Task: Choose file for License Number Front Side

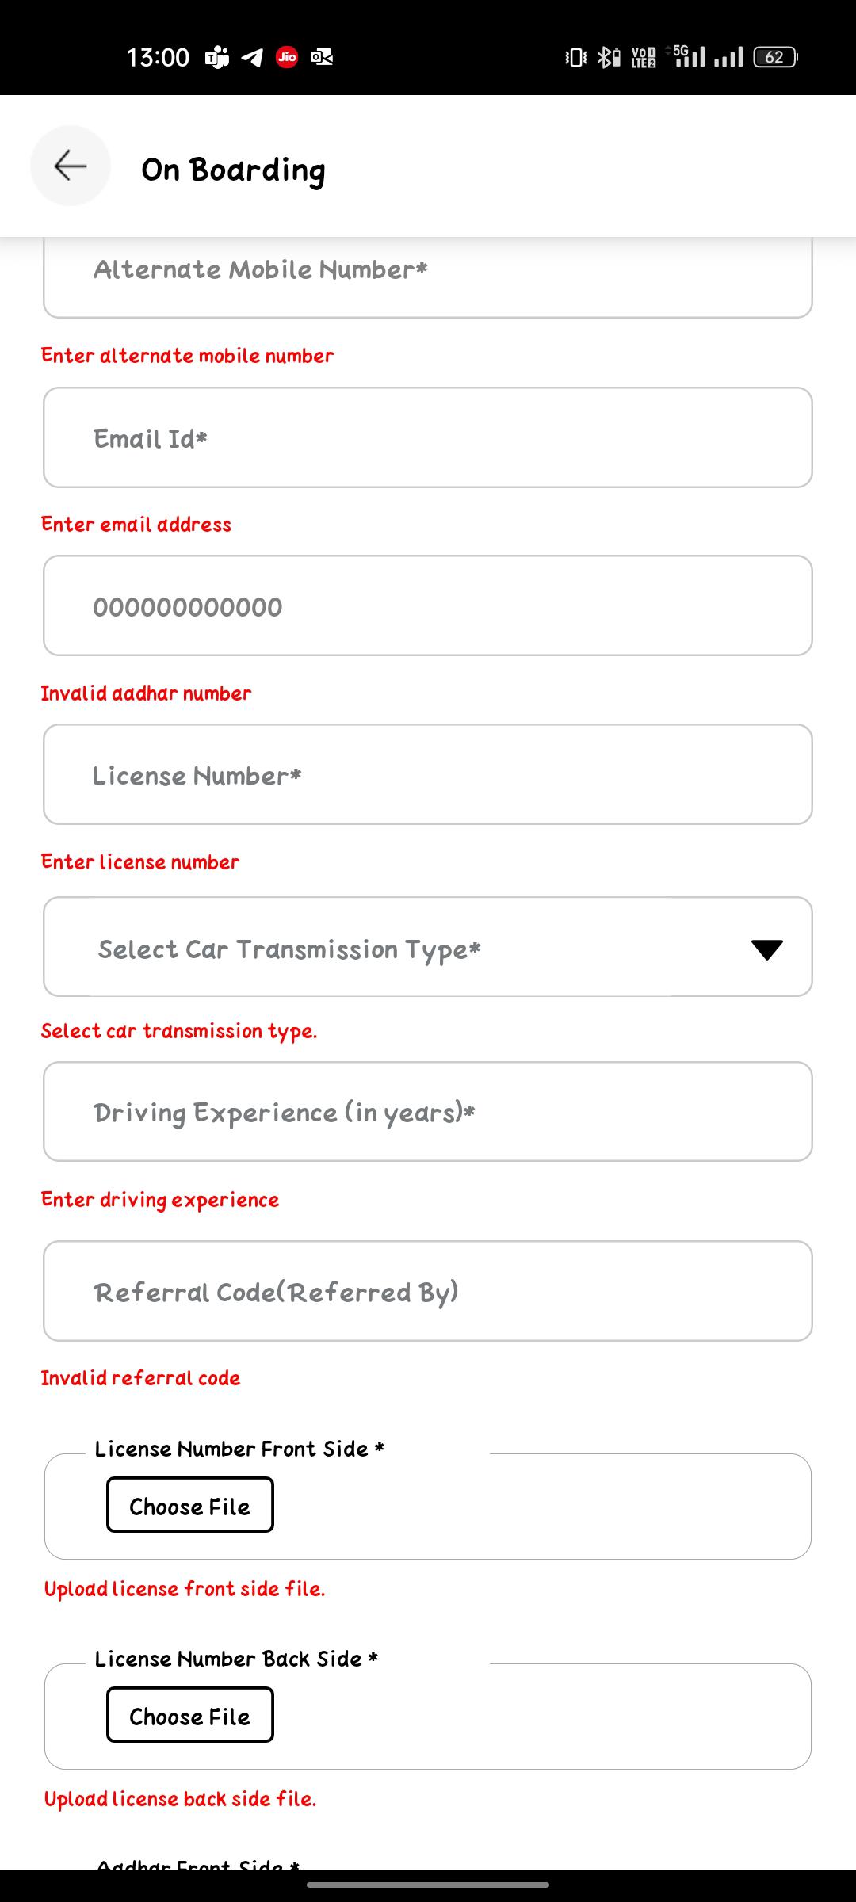Action: (x=190, y=1505)
